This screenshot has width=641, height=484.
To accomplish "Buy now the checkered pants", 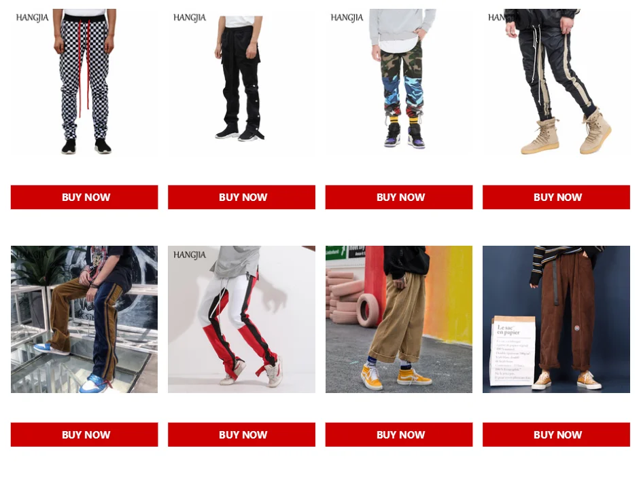I will pyautogui.click(x=84, y=197).
